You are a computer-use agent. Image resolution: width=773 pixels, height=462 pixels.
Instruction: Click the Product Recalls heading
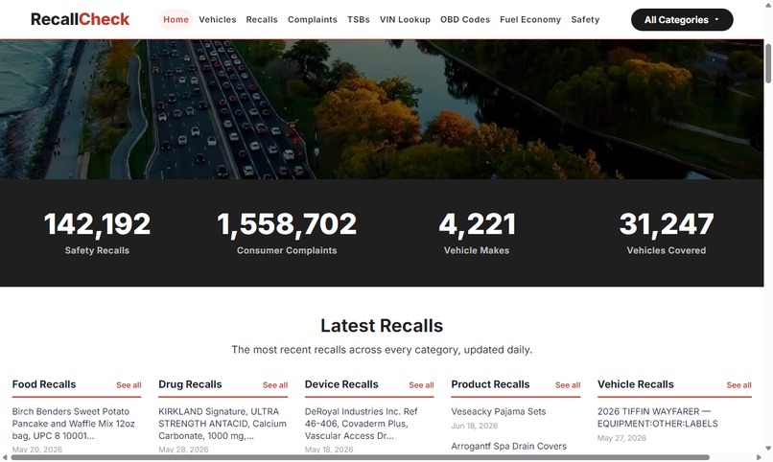point(490,384)
